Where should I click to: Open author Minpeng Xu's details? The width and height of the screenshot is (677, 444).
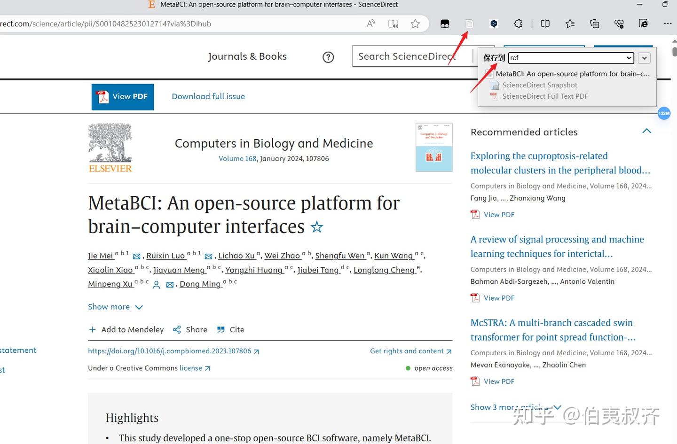(x=110, y=284)
